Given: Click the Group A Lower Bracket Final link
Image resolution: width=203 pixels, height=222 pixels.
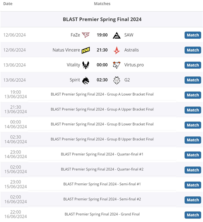Looking at the screenshot, I should [x=102, y=94].
